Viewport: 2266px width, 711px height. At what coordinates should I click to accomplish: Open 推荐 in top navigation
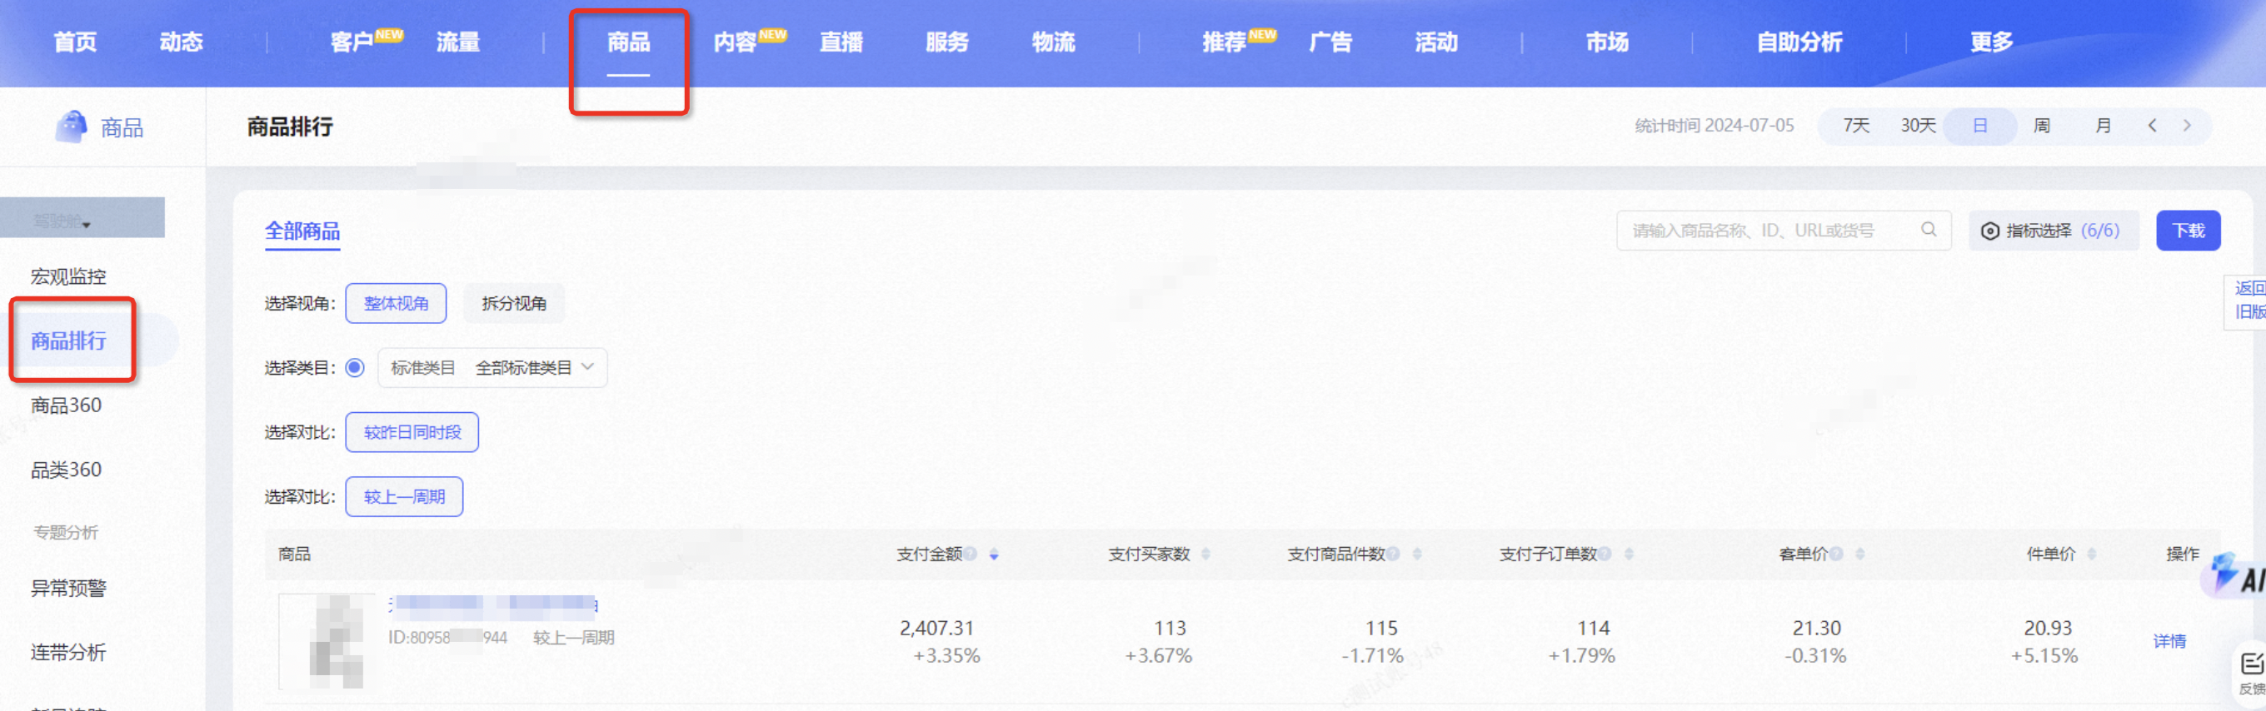1225,42
